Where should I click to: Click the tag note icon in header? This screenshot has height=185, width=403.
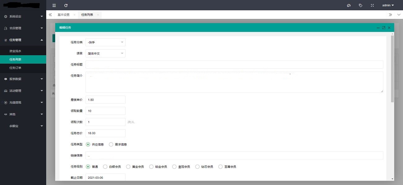coord(361,5)
